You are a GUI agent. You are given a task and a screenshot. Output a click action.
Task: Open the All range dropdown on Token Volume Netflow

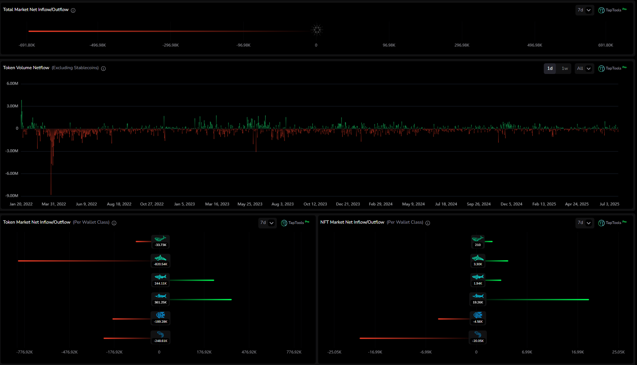584,68
